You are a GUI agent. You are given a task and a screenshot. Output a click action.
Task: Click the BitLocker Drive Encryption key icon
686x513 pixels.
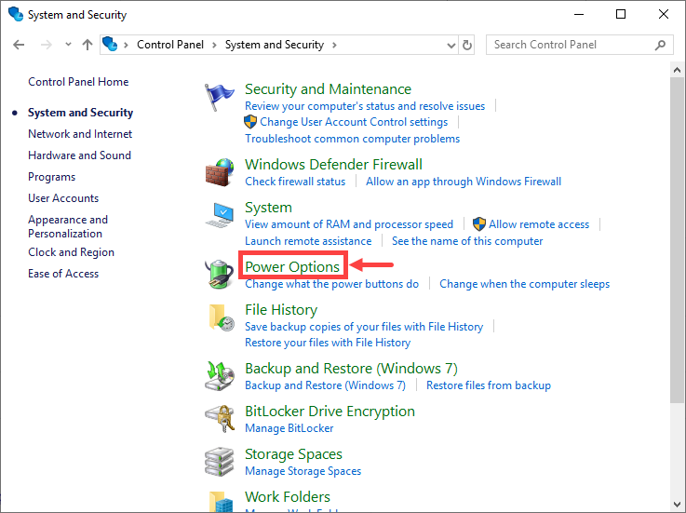(220, 420)
